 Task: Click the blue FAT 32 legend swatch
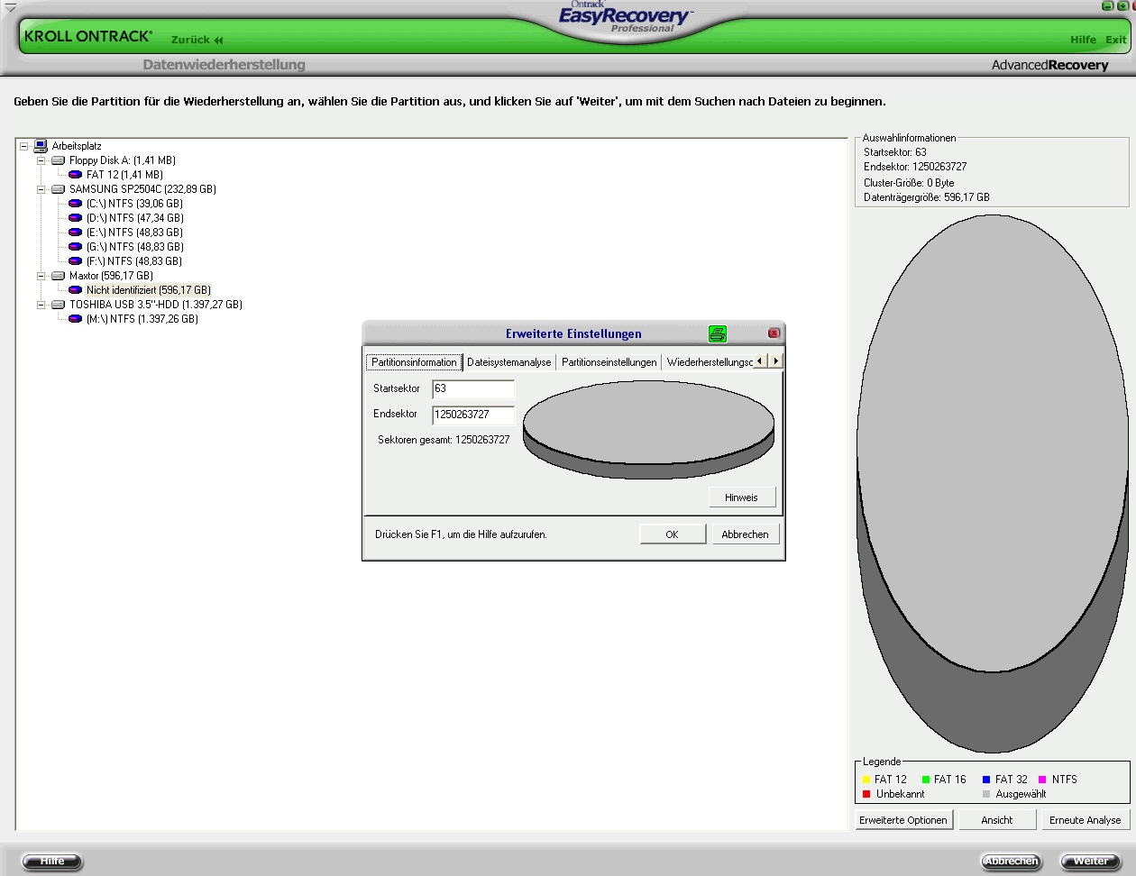point(986,780)
